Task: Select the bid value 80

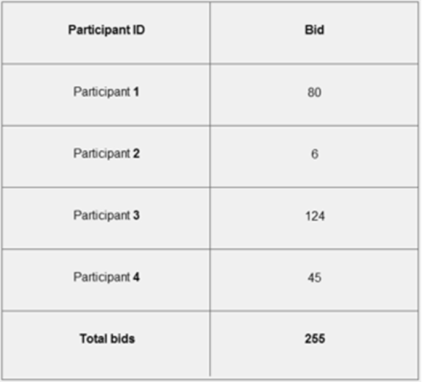Action: pos(314,92)
